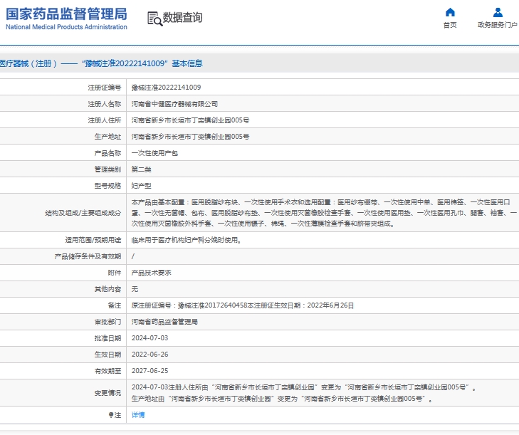Click approval date 2024-07-03
This screenshot has width=519, height=435.
click(x=150, y=338)
